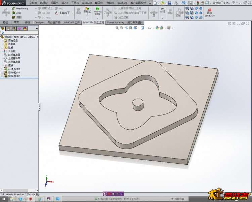Expand the 切除-拉伸2 feature node
252x202 pixels.
pyautogui.click(x=2, y=76)
